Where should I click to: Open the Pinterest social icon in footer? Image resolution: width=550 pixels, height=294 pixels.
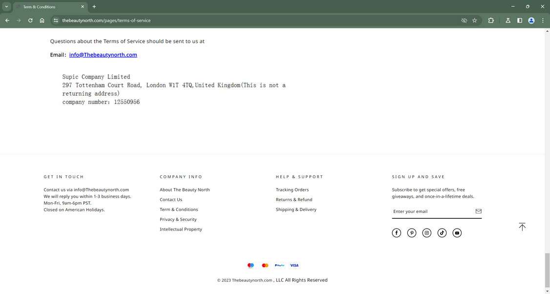[412, 233]
